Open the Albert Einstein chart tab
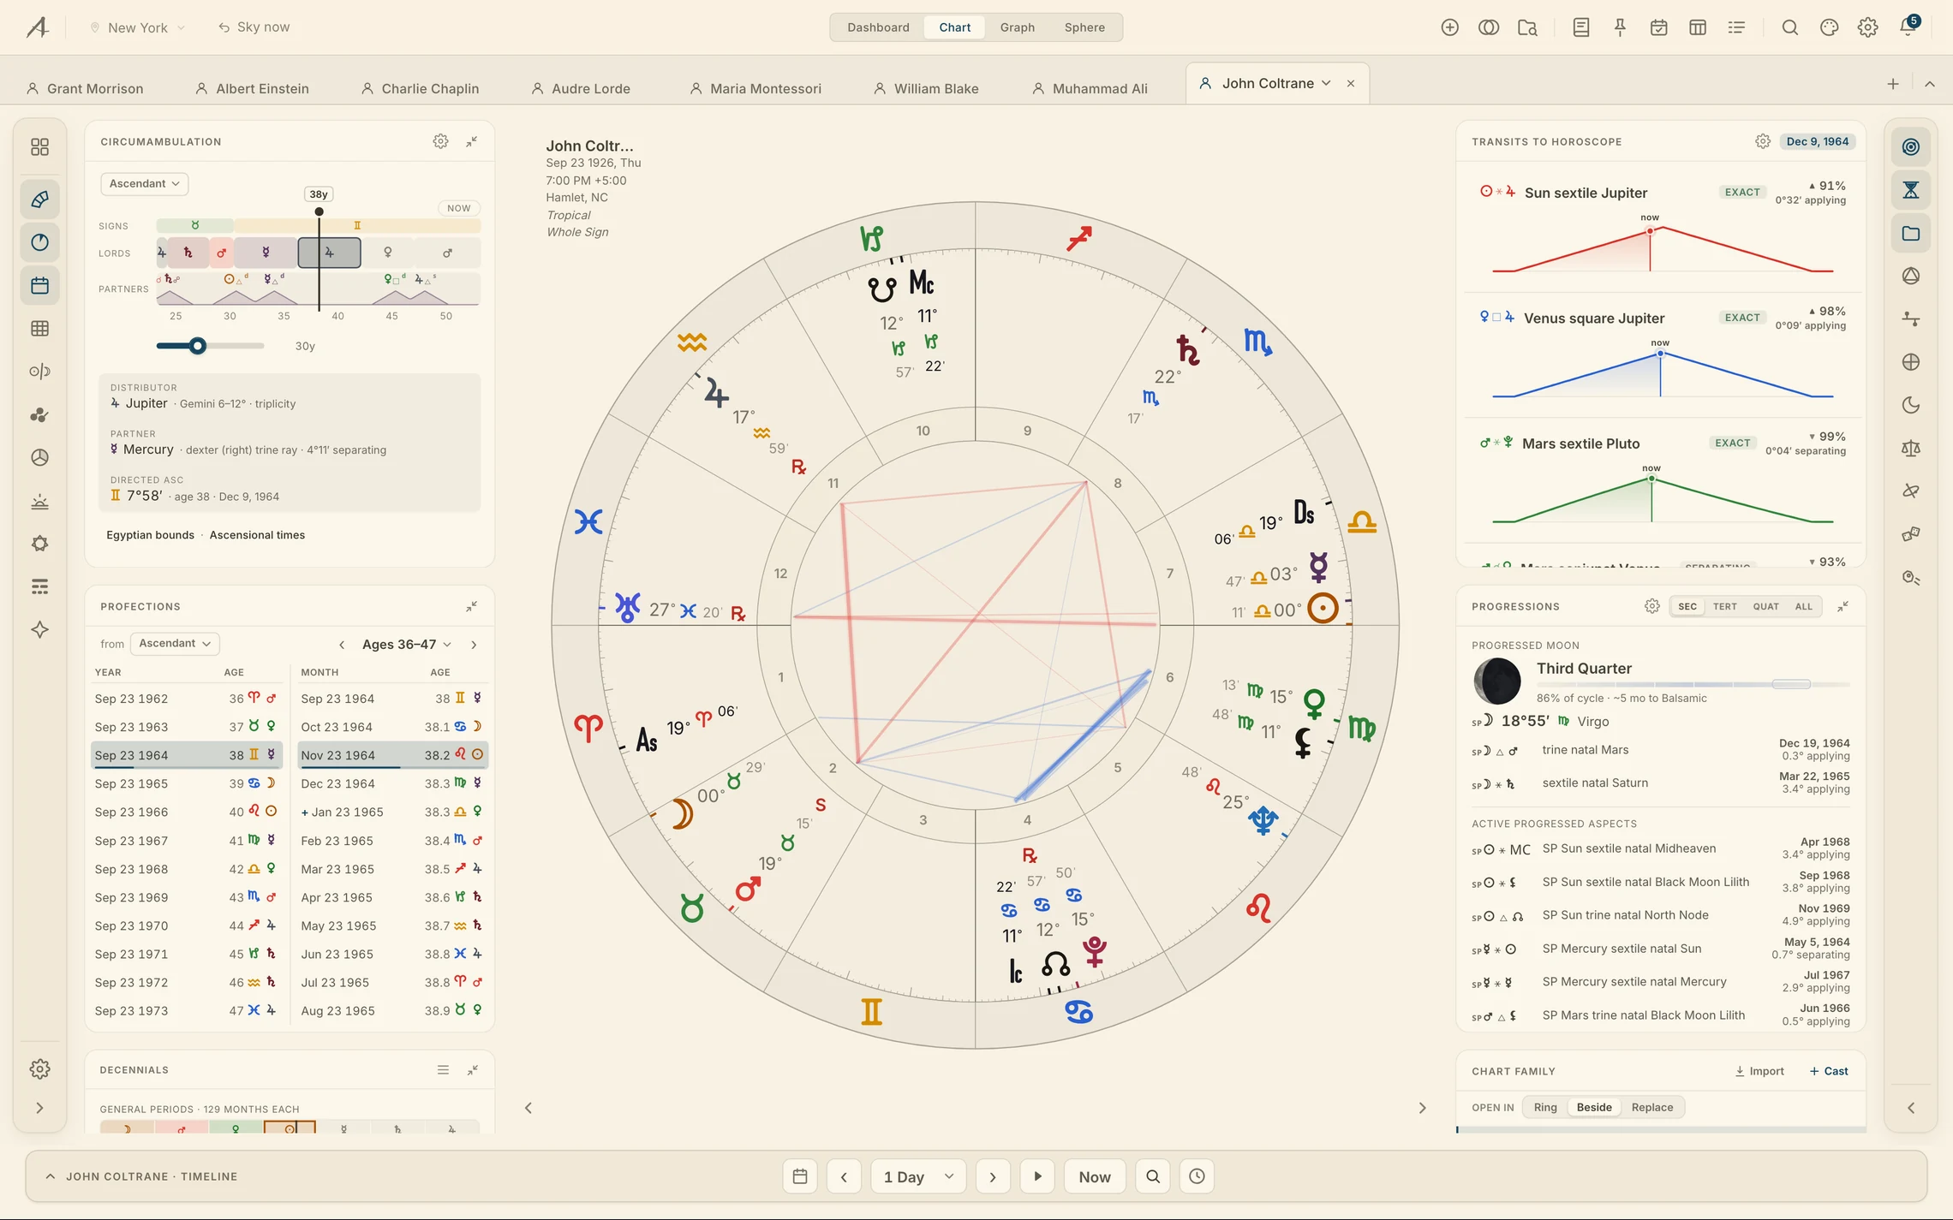This screenshot has width=1953, height=1220. coord(252,88)
